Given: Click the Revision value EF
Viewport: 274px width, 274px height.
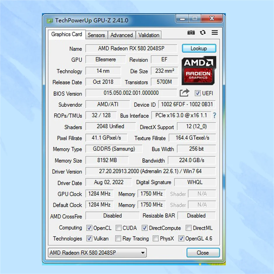Looking at the screenshot, I should pyautogui.click(x=164, y=59).
